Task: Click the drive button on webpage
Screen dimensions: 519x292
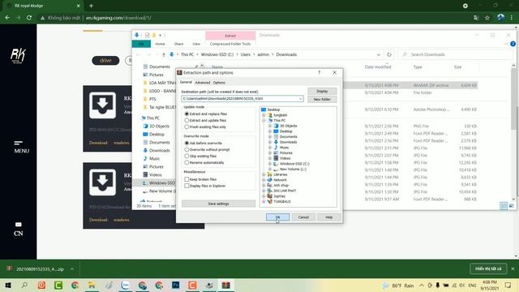Action: coord(105,61)
